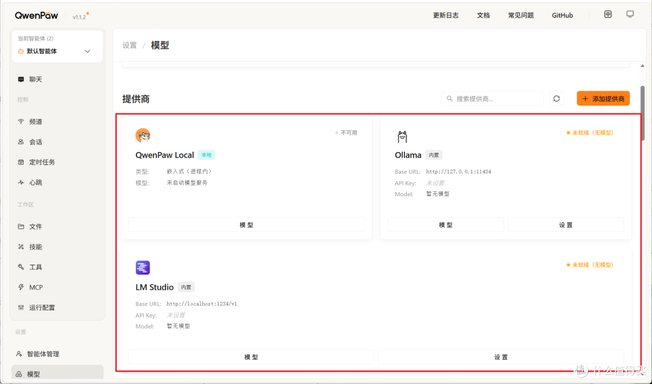652x384 pixels.
Task: Click the 内置 tag next to Ollama
Action: point(433,155)
